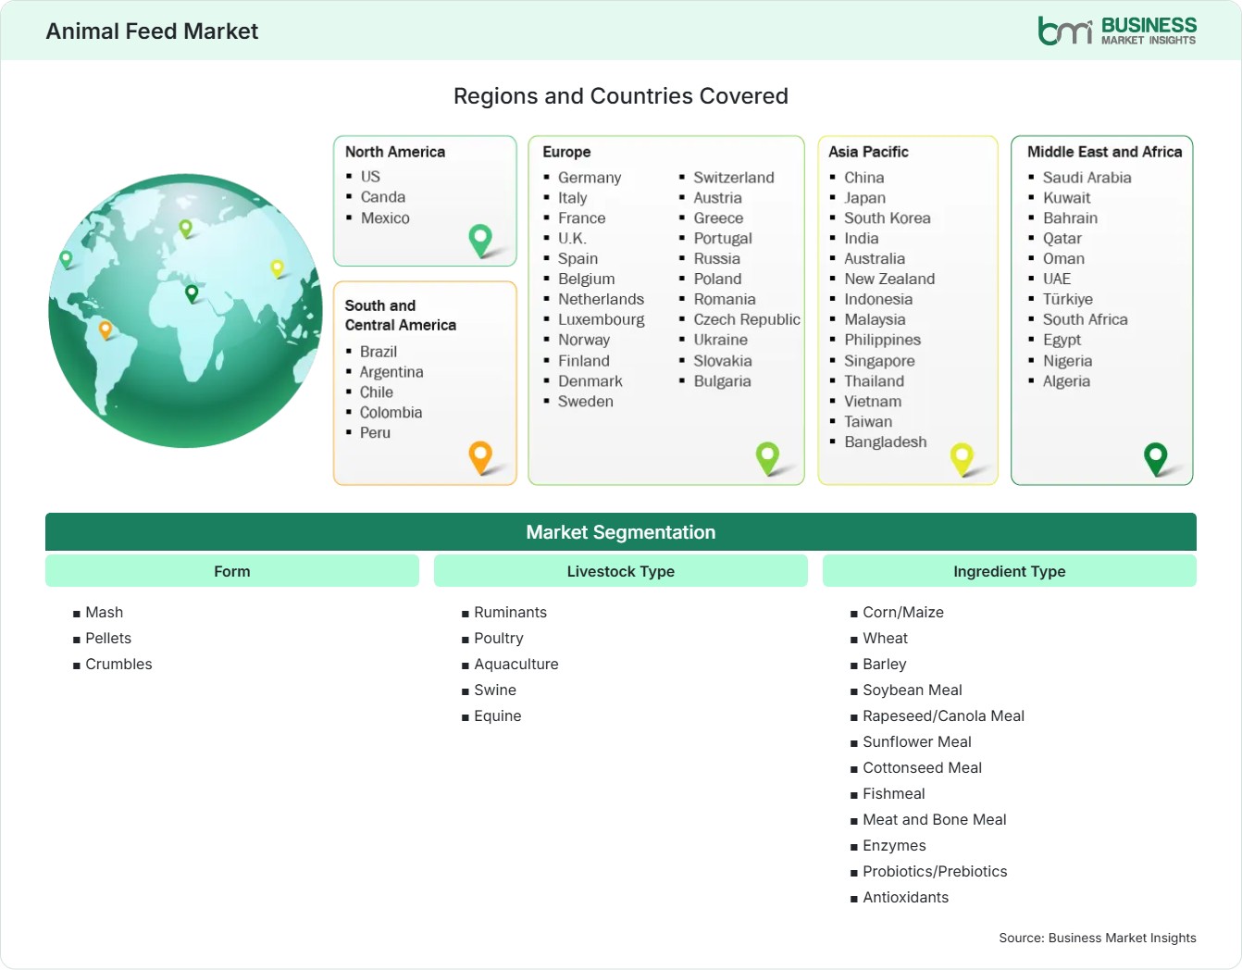Select the Form segmentation header
Screen dimensions: 1242x970
232,571
